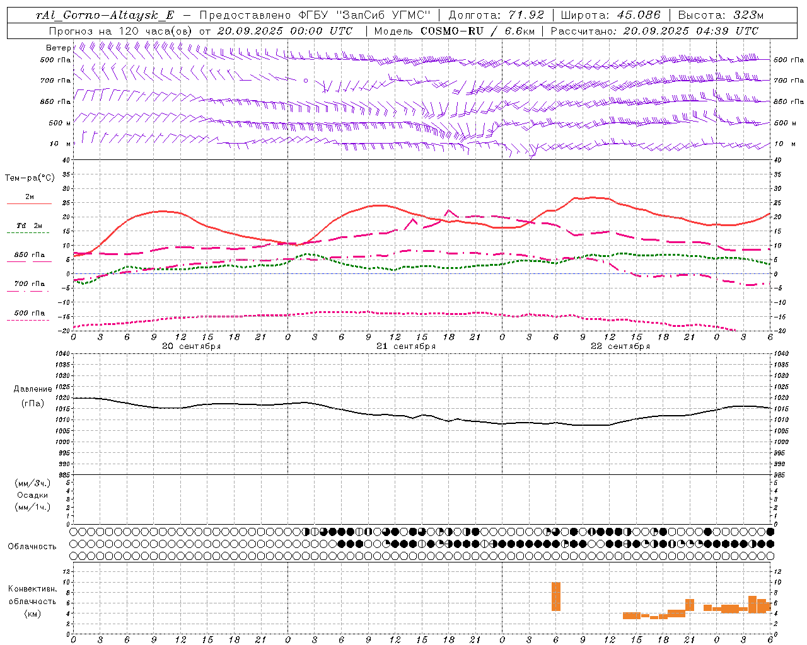Click the Осадки precipitation label
Screen dimensions: 807x645
(33, 495)
